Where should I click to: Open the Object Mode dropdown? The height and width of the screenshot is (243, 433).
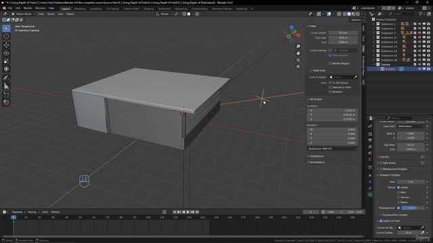(23, 13)
